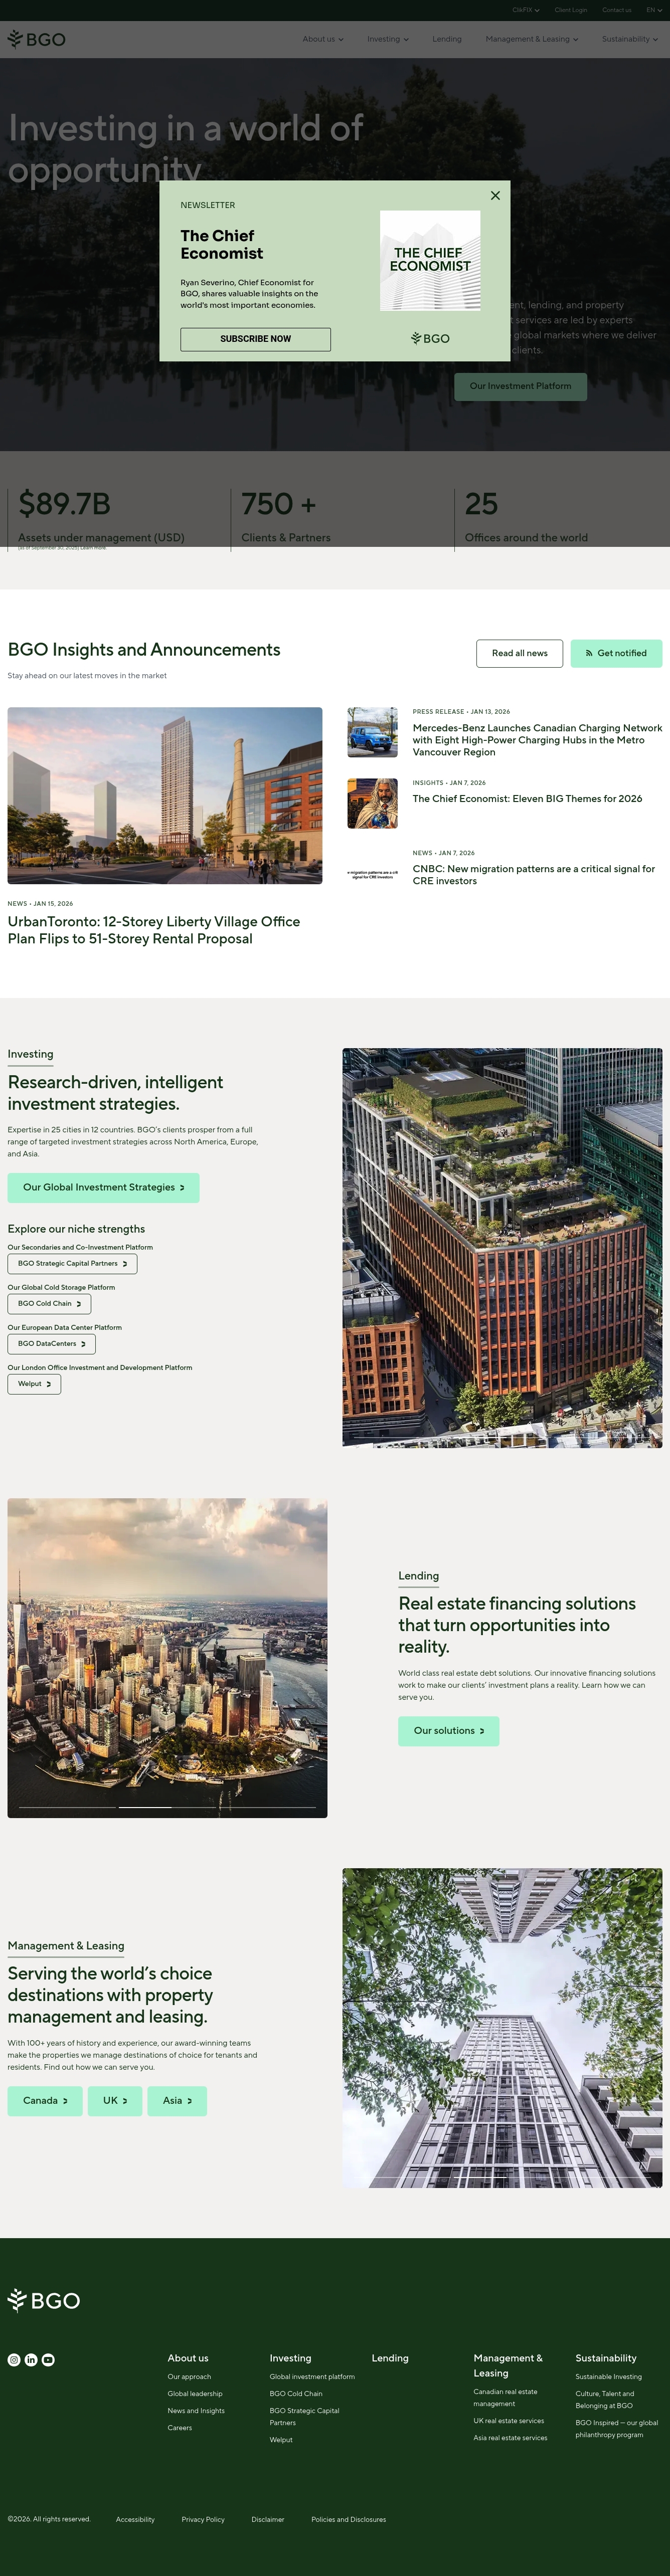Open footer Canadian real estate management link
Image resolution: width=670 pixels, height=2576 pixels.
(x=506, y=2398)
